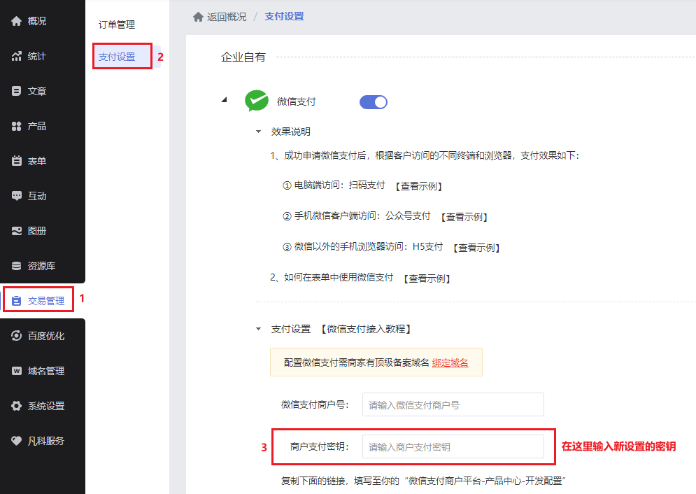Collapse the 效果说明 section arrow
696x494 pixels.
[x=258, y=132]
